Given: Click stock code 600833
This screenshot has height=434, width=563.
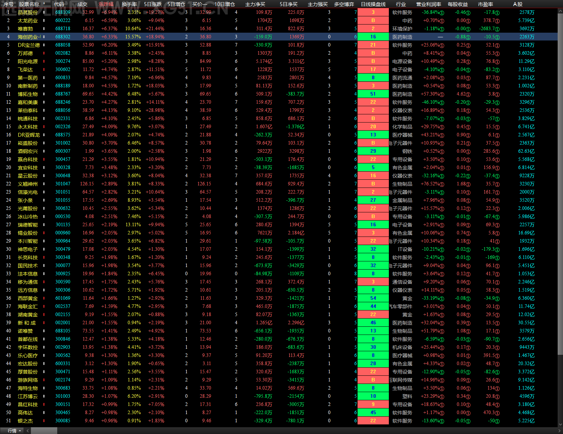Looking at the screenshot, I should tap(63, 78).
